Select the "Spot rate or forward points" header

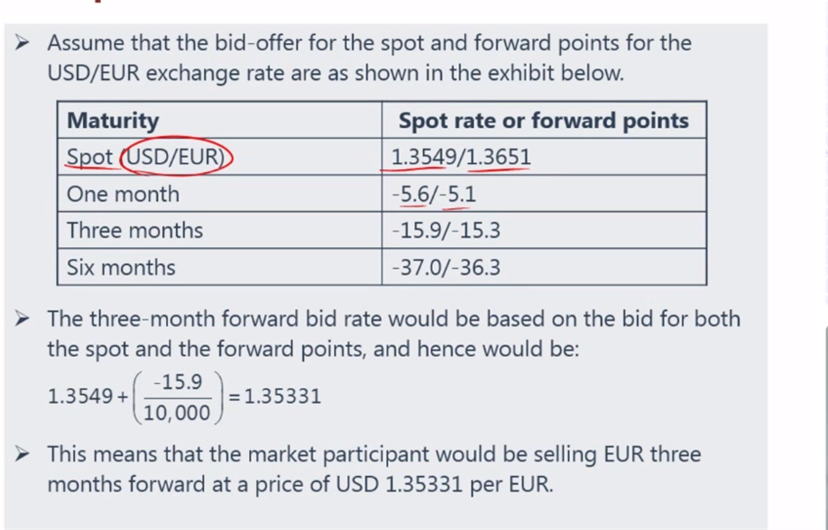coord(543,121)
